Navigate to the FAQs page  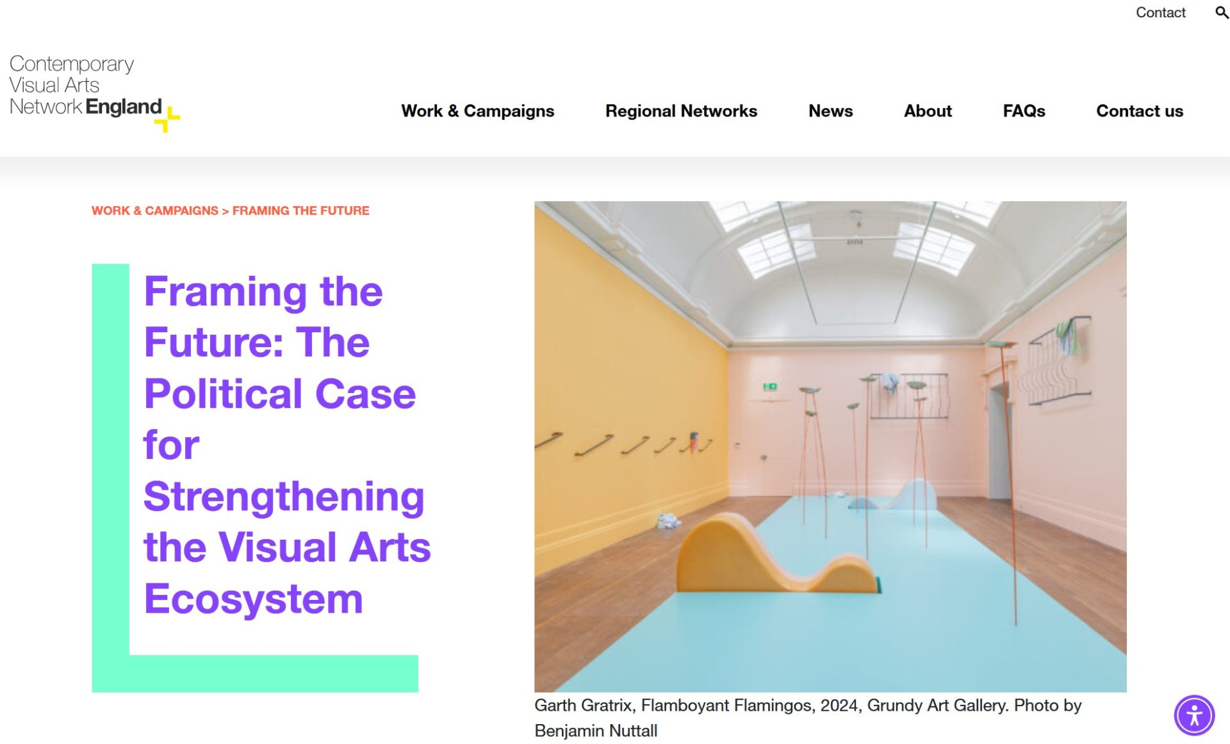(1023, 111)
